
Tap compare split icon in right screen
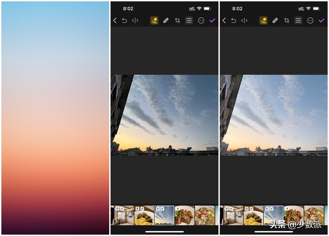pyautogui.click(x=244, y=20)
